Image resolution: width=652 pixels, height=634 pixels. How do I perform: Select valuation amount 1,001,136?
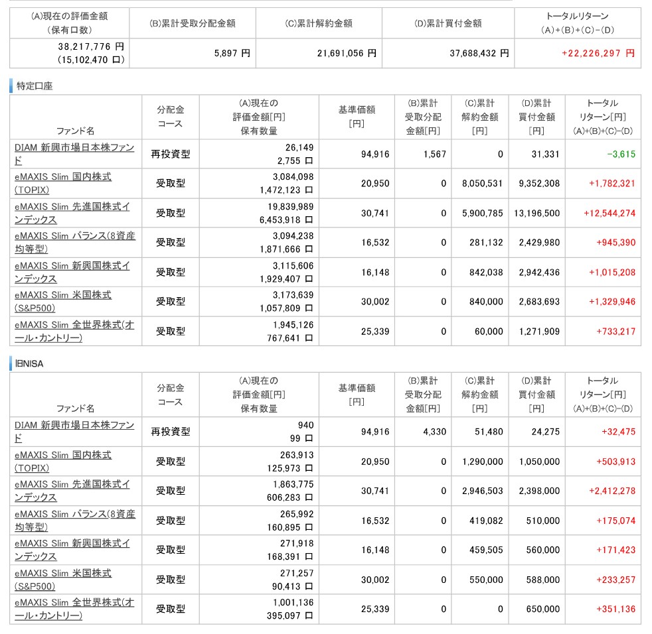pyautogui.click(x=293, y=602)
